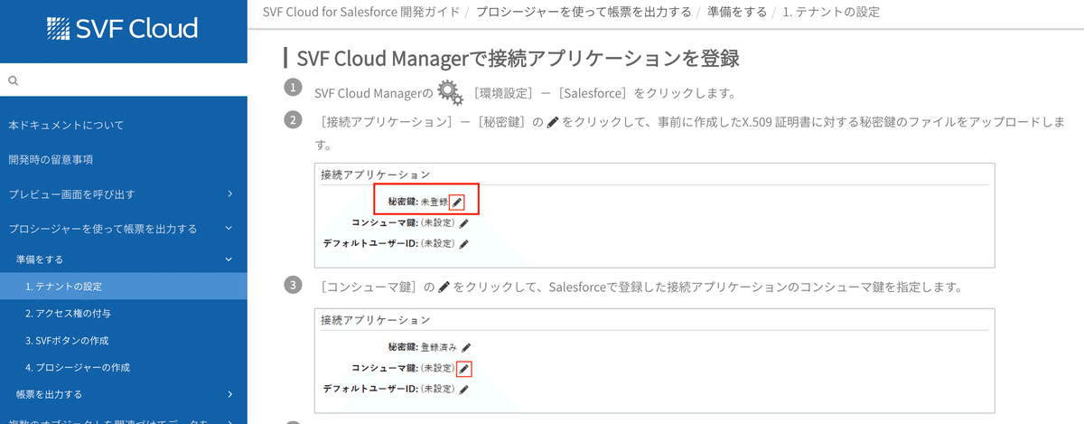The width and height of the screenshot is (1084, 424).
Task: Collapse chevron beside プロシージャーを使って帳票を出力する
Action: 229,229
